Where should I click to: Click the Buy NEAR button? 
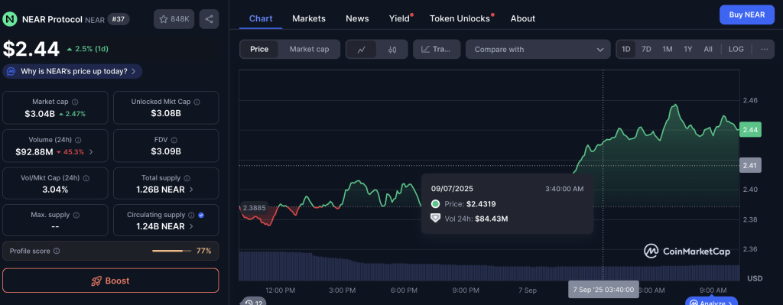(746, 15)
